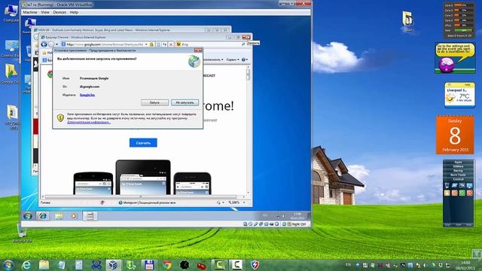Click the Start orb inside the virtual machine
Image resolution: width=482 pixels, height=271 pixels.
coord(28,216)
